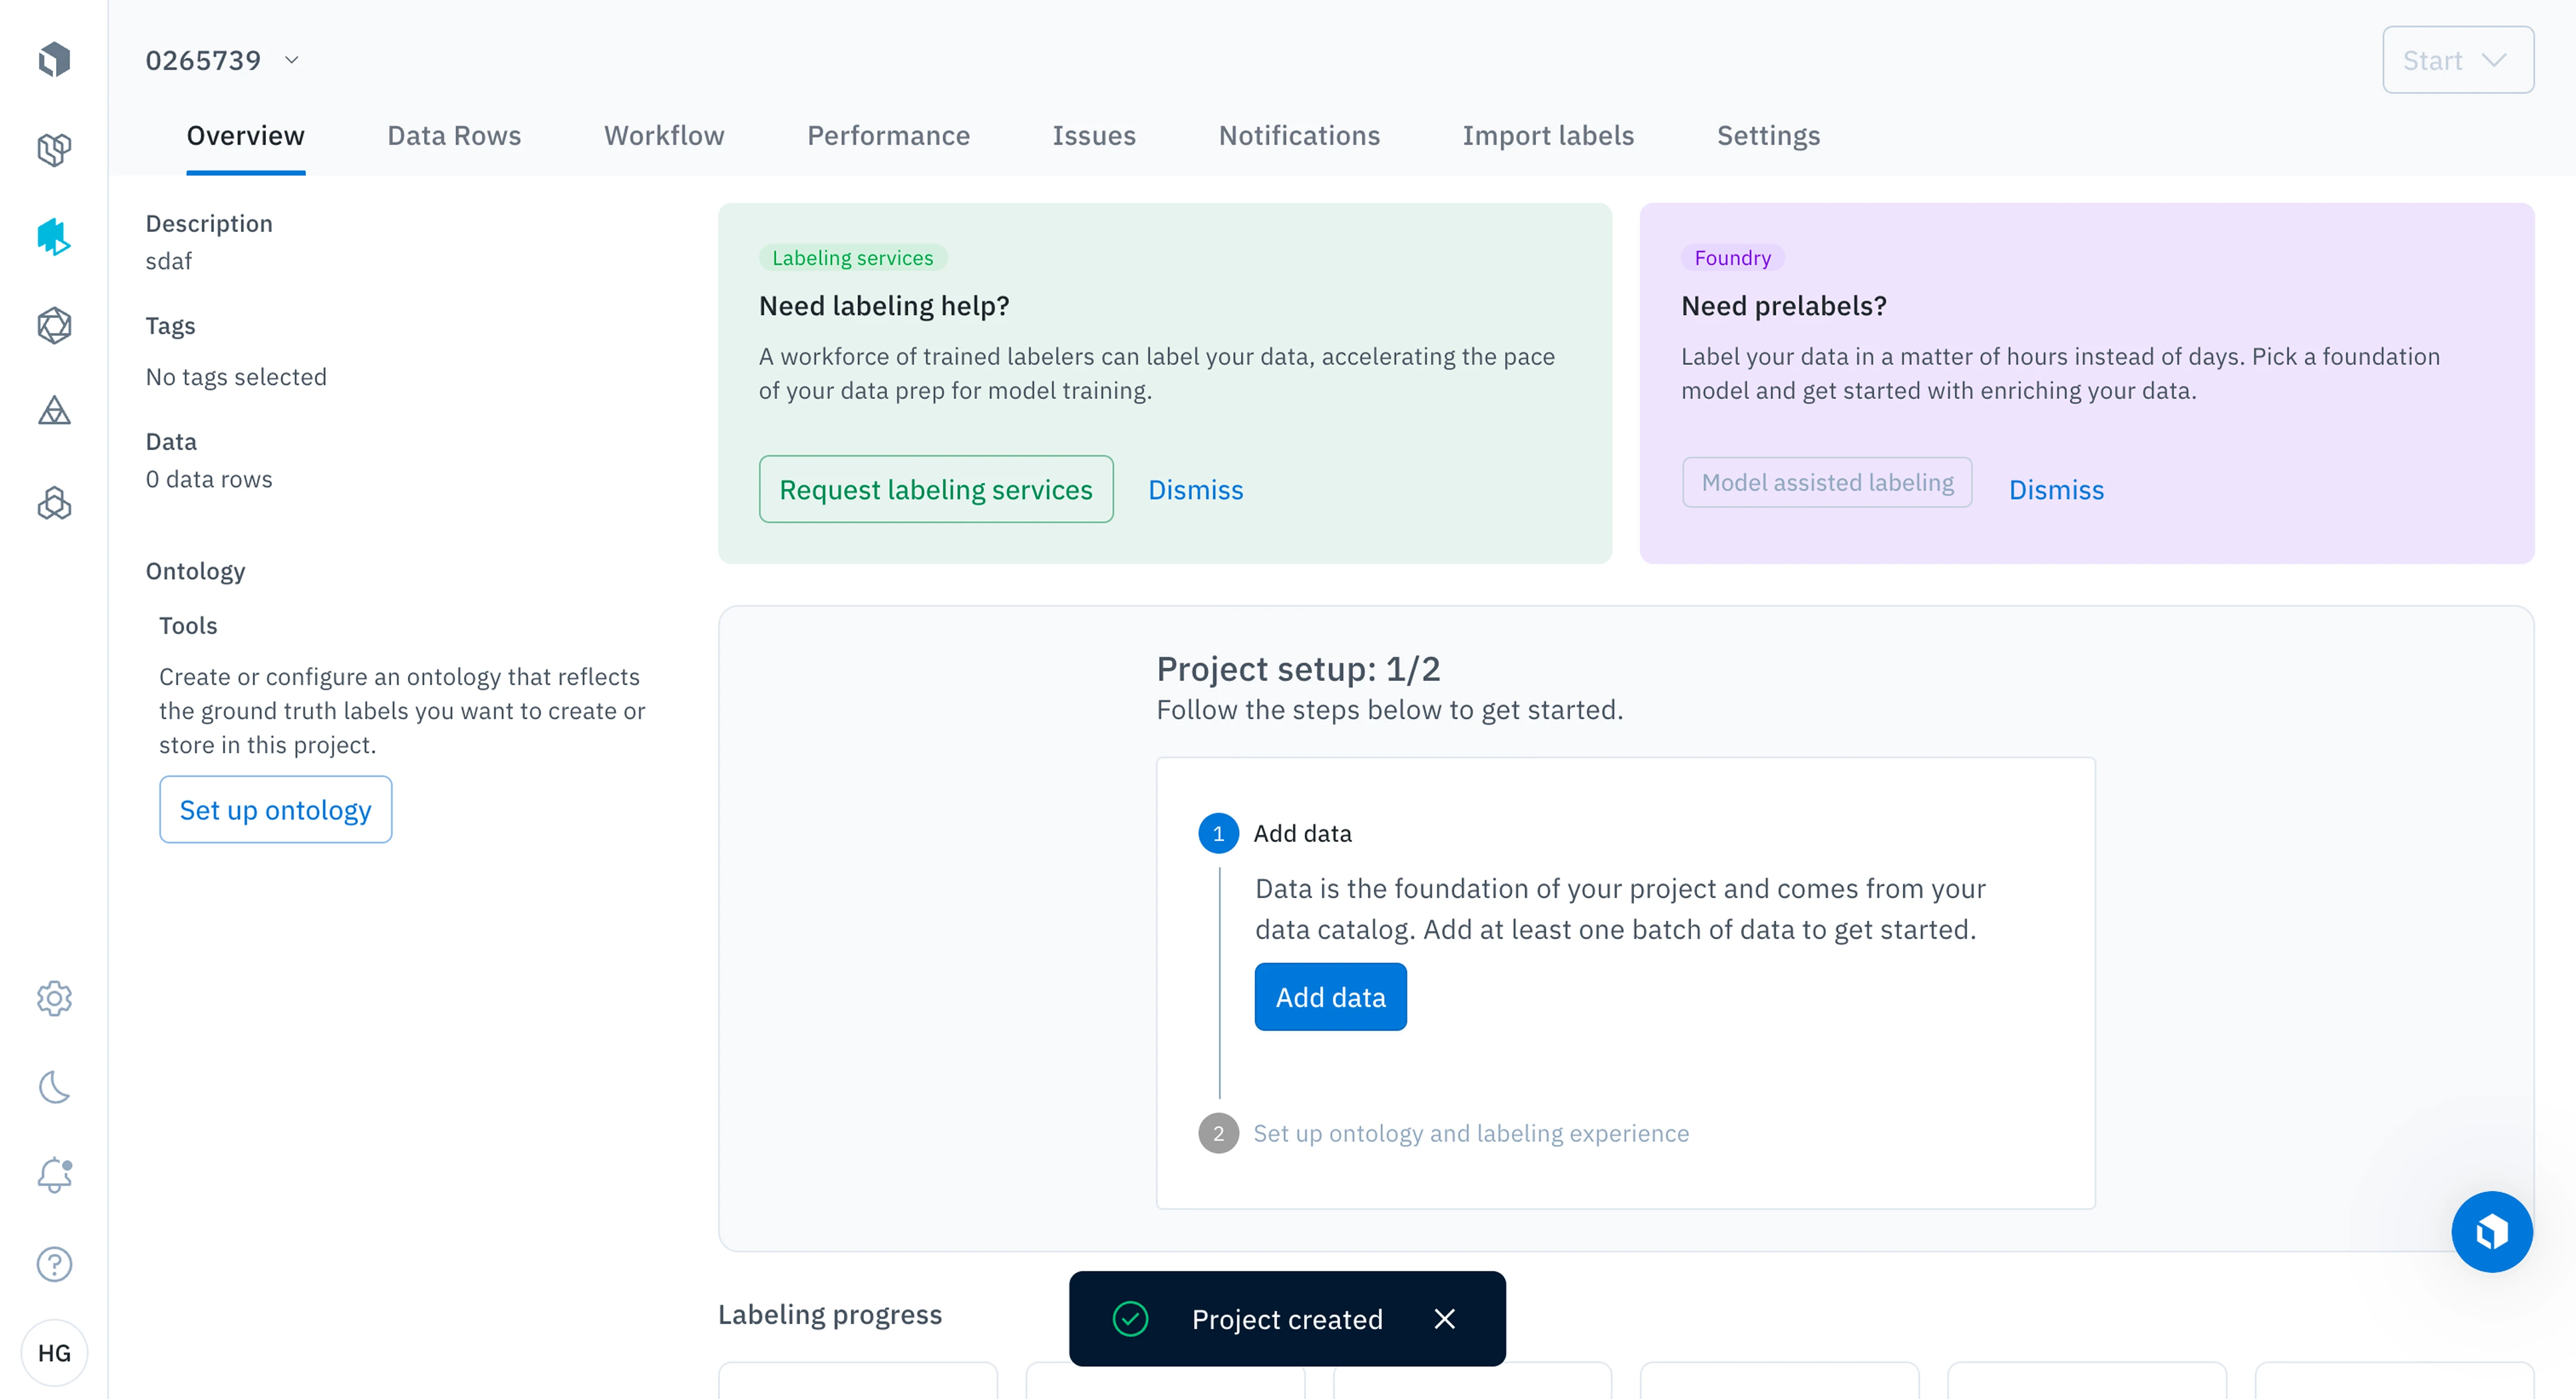Open the help center question mark icon
The height and width of the screenshot is (1399, 2576).
tap(54, 1264)
